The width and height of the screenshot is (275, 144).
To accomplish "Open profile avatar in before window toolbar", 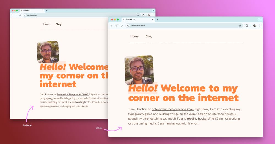I will [149, 15].
